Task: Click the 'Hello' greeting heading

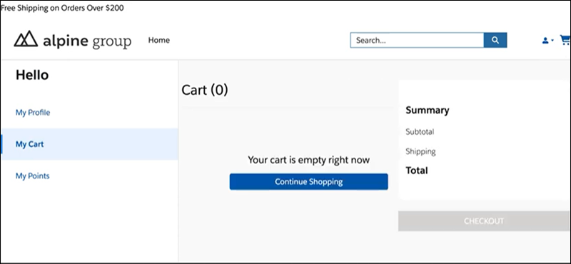Action: [32, 75]
